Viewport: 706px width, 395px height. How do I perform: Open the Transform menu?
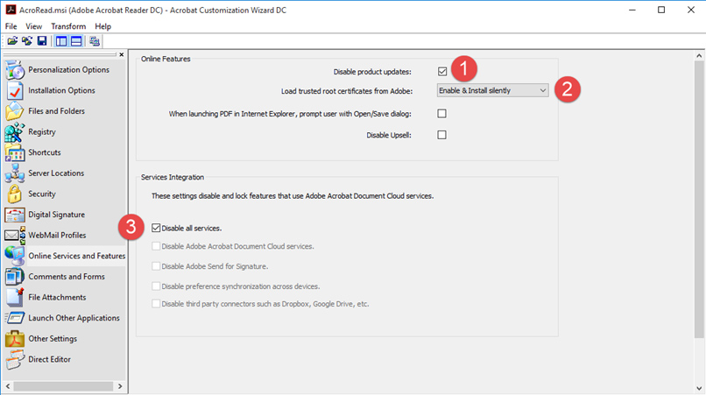coord(68,26)
